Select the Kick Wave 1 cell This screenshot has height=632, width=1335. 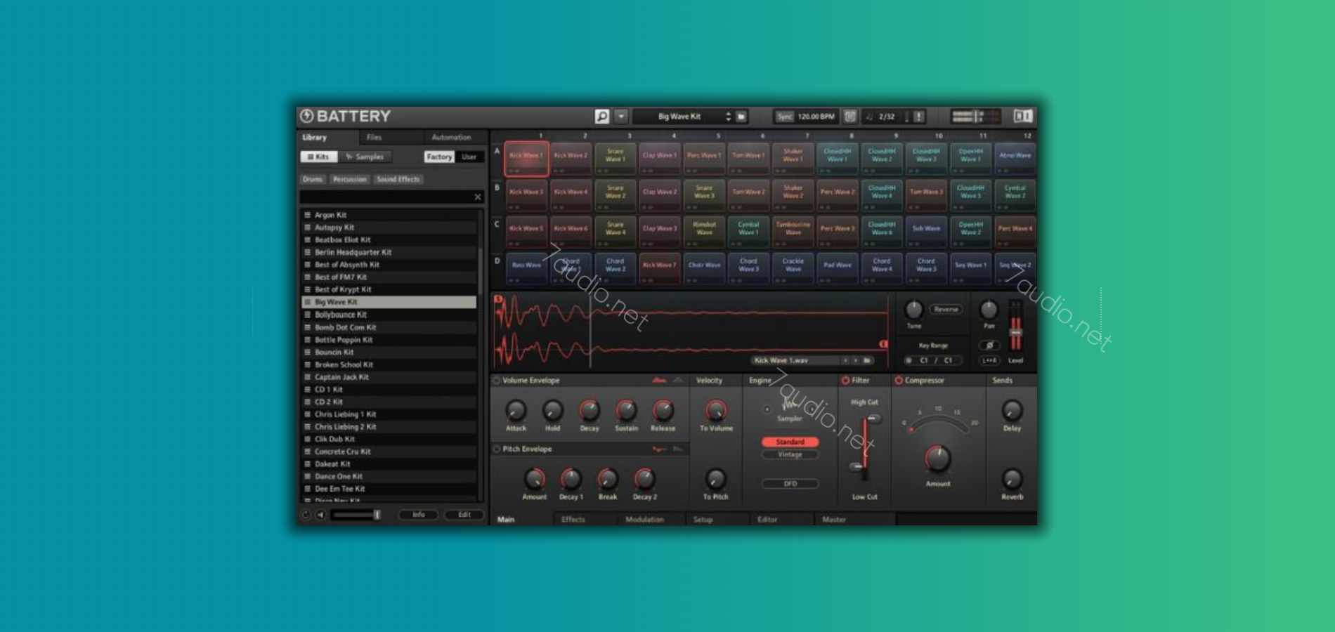click(x=526, y=158)
